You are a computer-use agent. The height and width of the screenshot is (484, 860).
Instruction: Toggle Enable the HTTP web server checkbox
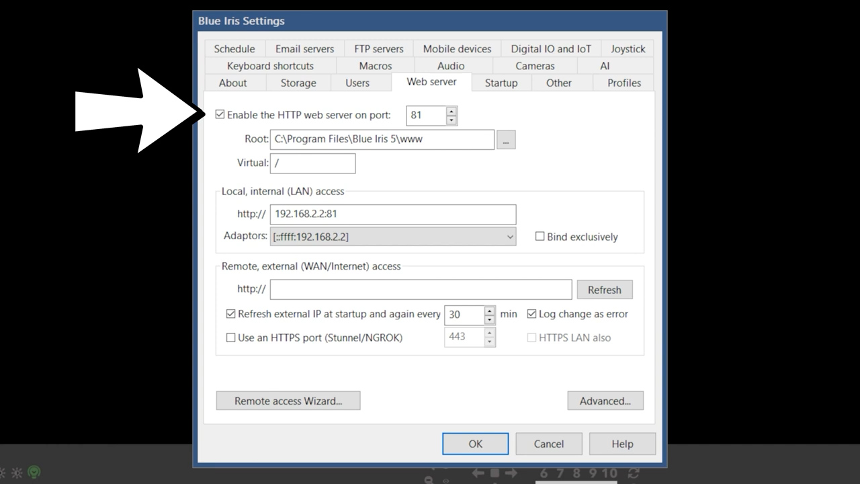click(x=220, y=115)
